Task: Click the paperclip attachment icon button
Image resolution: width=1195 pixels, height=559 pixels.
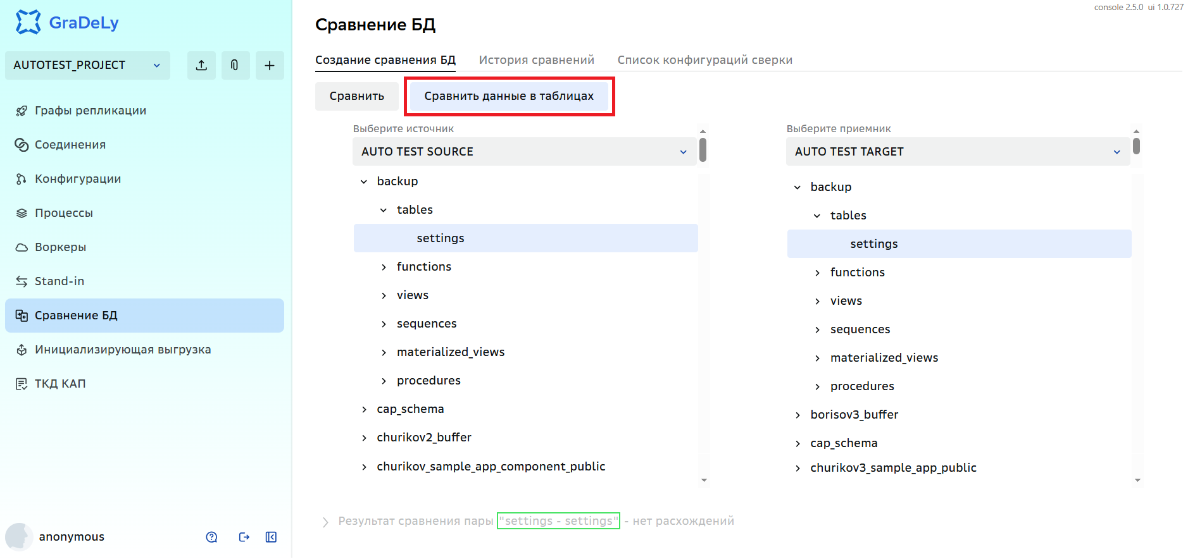Action: pos(235,65)
